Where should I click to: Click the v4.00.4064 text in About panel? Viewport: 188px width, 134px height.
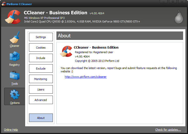pyautogui.click(x=82, y=57)
